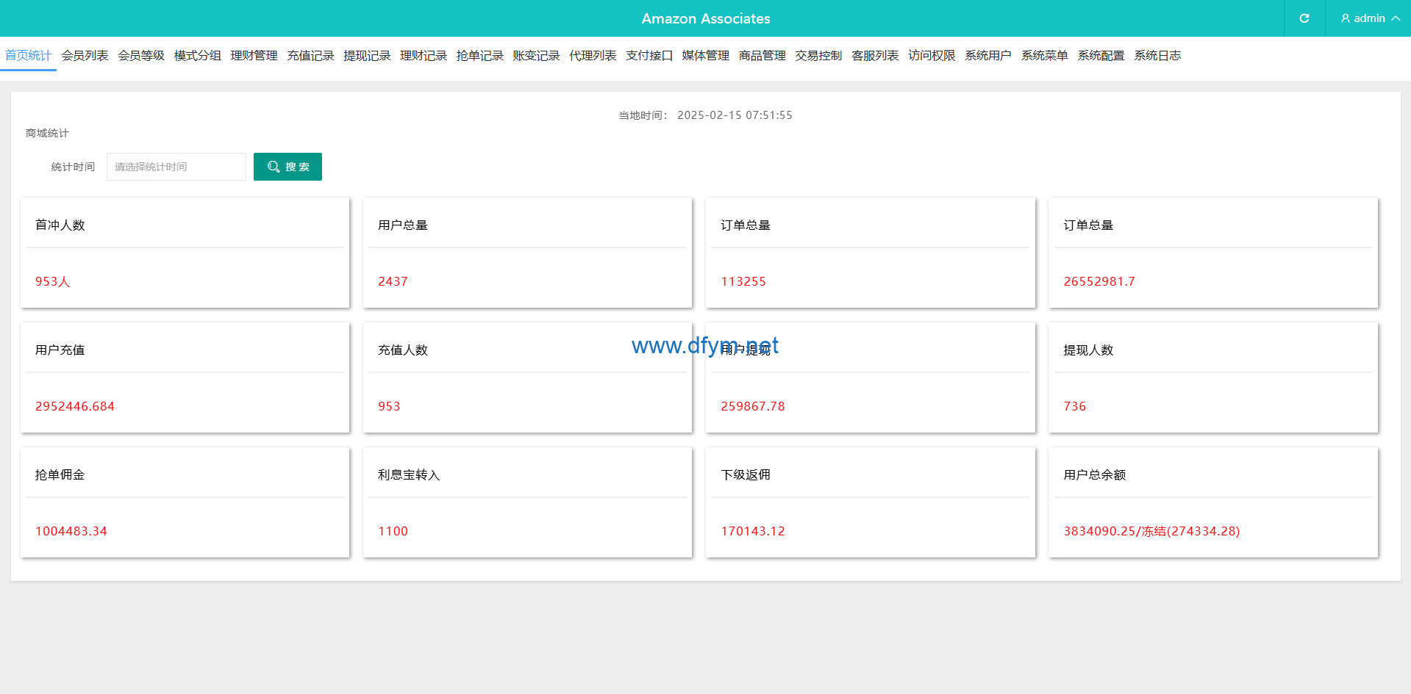The width and height of the screenshot is (1411, 694).
Task: Open the 会员等级 menu
Action: click(x=141, y=56)
